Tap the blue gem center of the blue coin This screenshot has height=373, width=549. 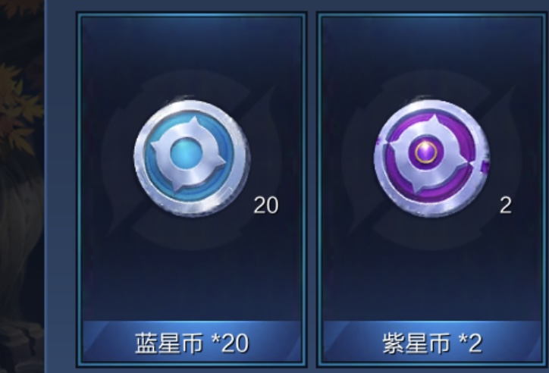[x=187, y=153]
